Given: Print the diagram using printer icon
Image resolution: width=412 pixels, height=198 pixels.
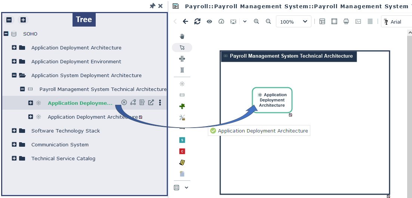Looking at the screenshot, I should pyautogui.click(x=346, y=22).
